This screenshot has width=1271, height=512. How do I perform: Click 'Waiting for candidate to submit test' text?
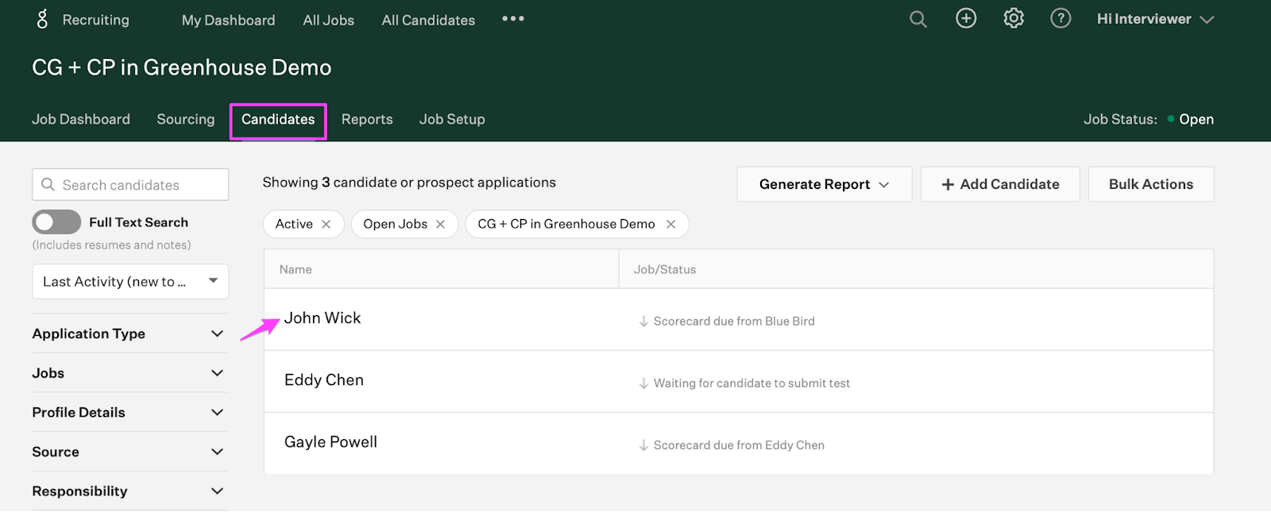[751, 383]
